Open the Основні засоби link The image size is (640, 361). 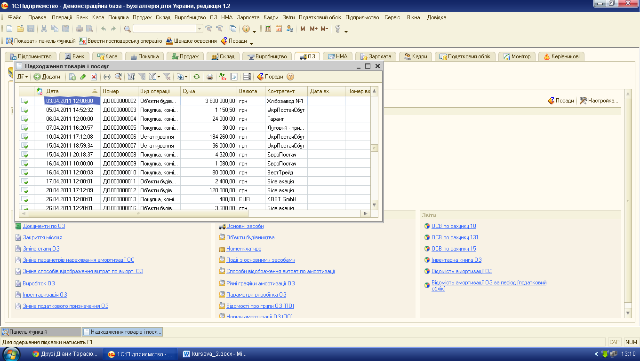(x=245, y=226)
